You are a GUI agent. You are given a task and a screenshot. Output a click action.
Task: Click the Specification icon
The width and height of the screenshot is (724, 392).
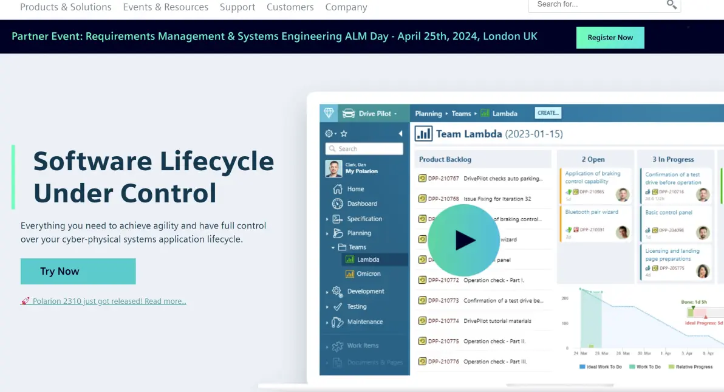click(x=338, y=219)
